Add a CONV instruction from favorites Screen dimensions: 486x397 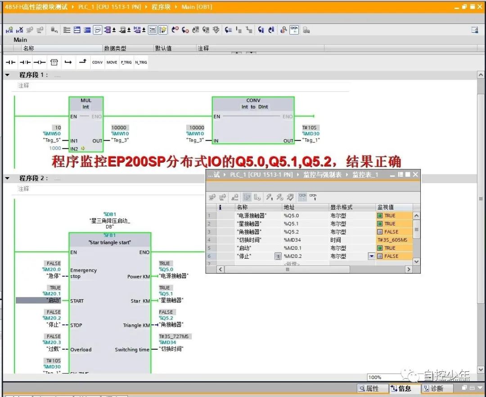click(x=97, y=62)
